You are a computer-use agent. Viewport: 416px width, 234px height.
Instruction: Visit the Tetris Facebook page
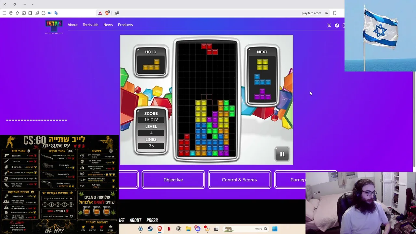click(337, 26)
